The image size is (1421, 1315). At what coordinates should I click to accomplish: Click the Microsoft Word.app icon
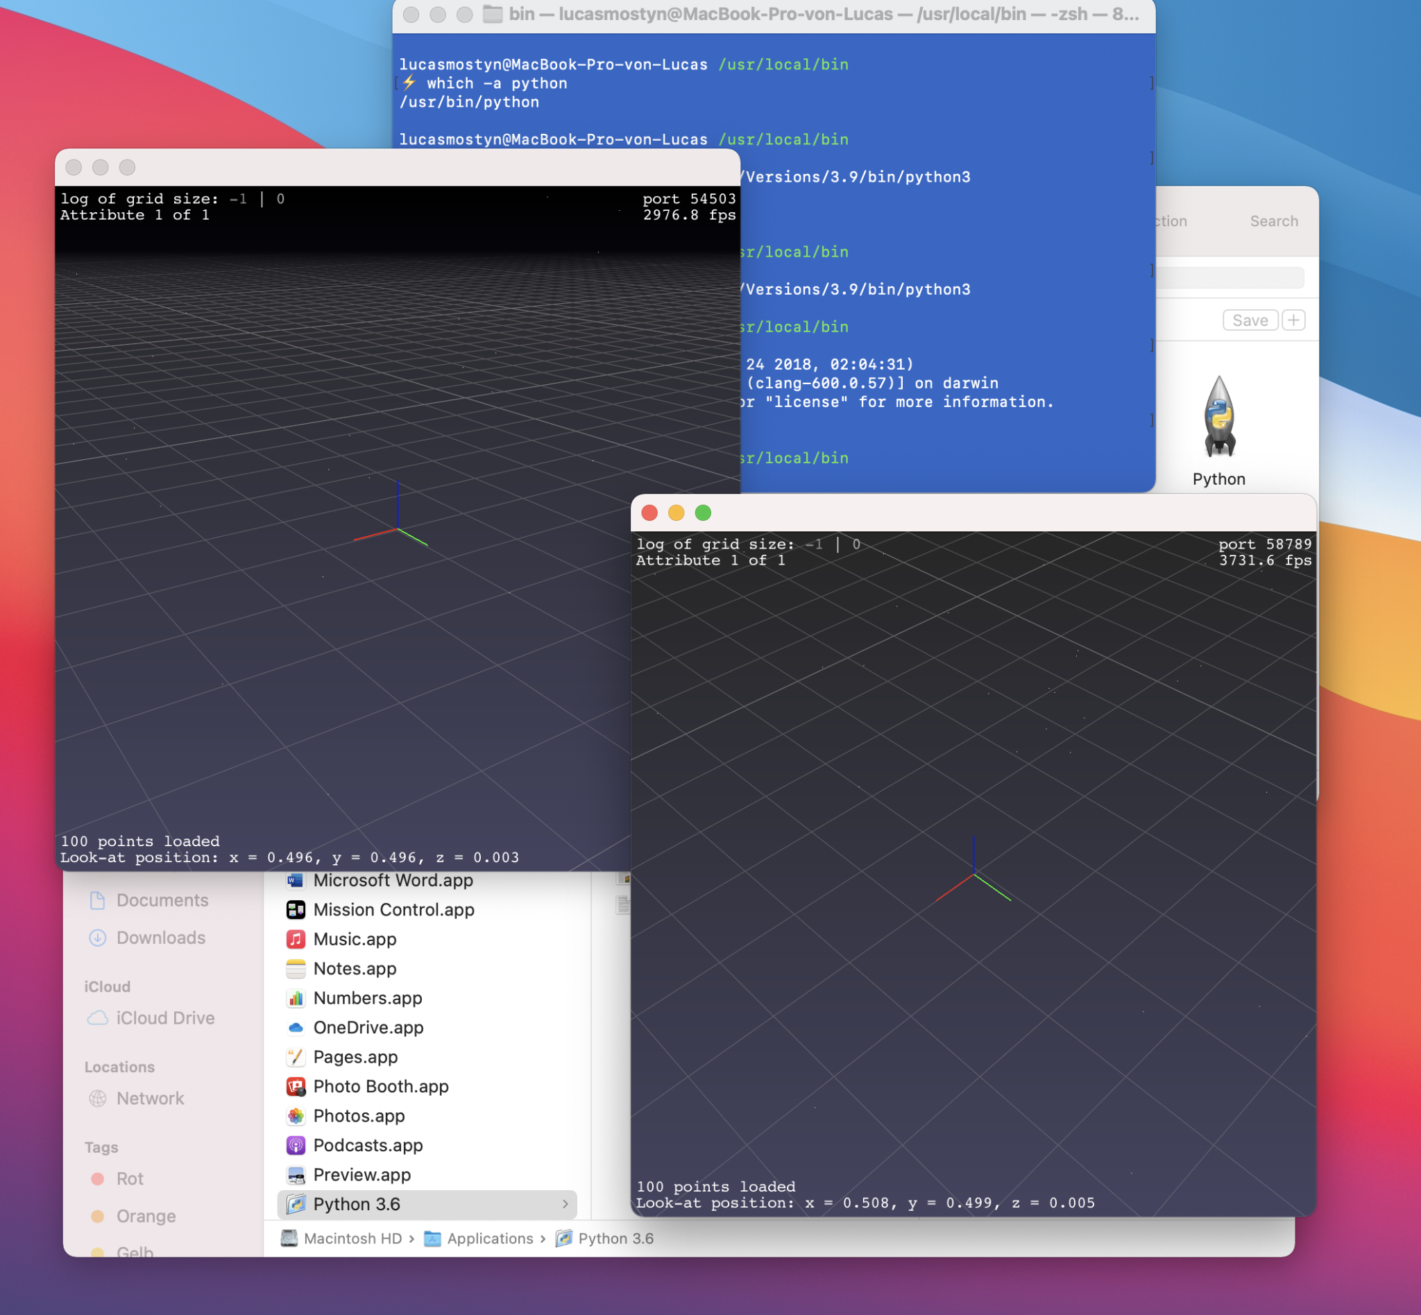coord(296,881)
